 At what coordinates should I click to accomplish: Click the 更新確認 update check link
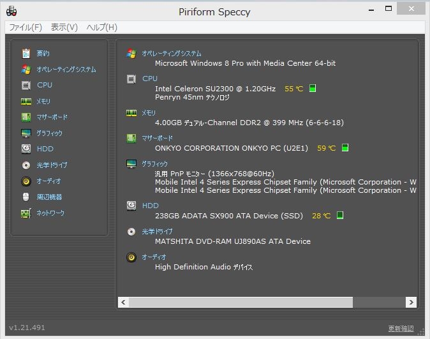pos(401,329)
